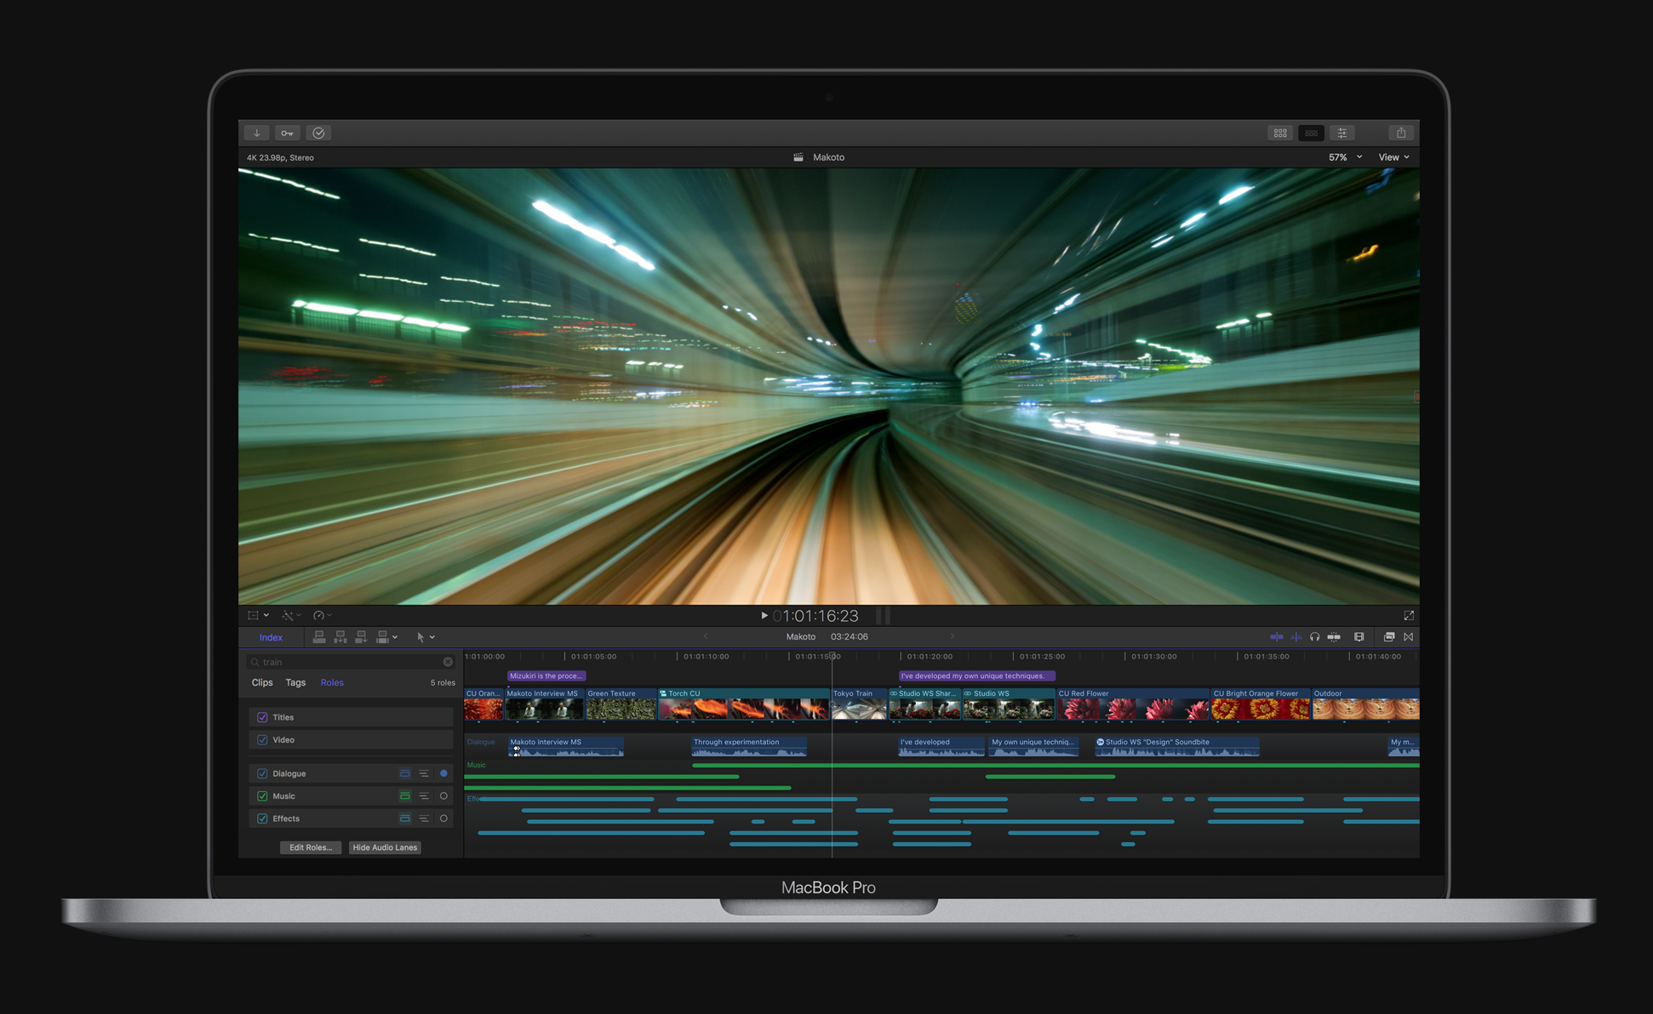Screen dimensions: 1653x1014
Task: Enable focus circle for Effects role
Action: click(443, 818)
